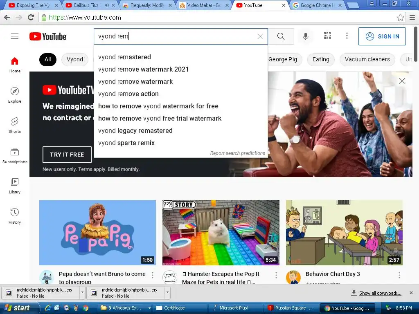This screenshot has width=419, height=314.
Task: Open the YouTube guide hamburger menu
Action: tap(15, 36)
